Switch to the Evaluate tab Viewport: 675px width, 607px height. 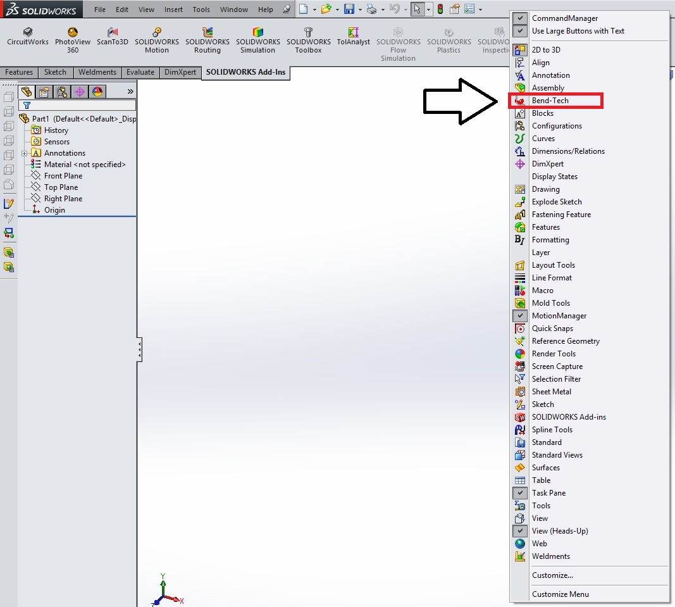(x=140, y=72)
